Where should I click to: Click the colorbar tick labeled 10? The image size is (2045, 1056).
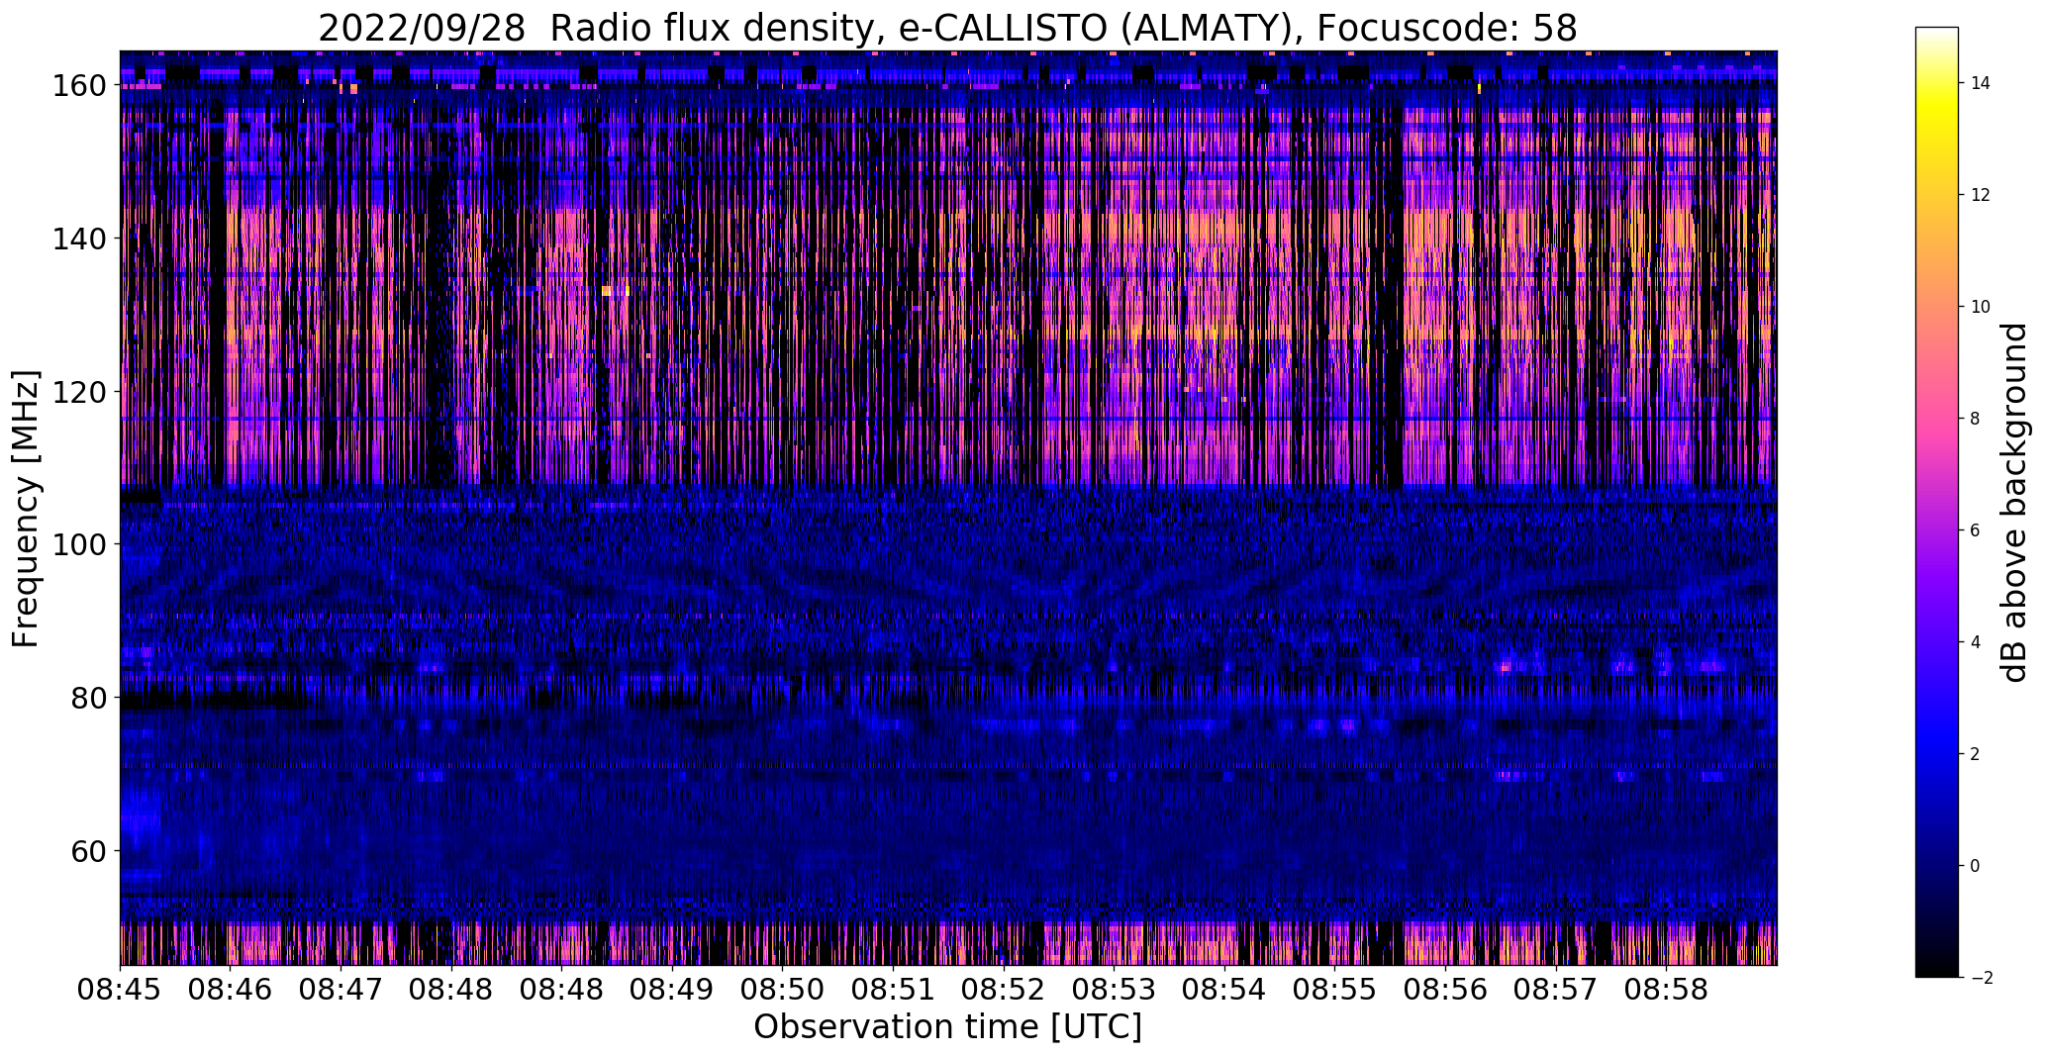click(1980, 307)
